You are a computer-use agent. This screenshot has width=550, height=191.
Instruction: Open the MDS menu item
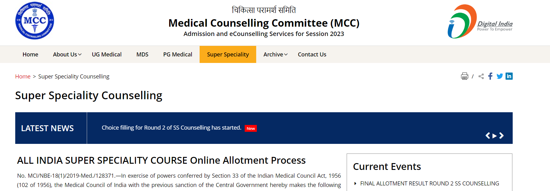coord(142,55)
